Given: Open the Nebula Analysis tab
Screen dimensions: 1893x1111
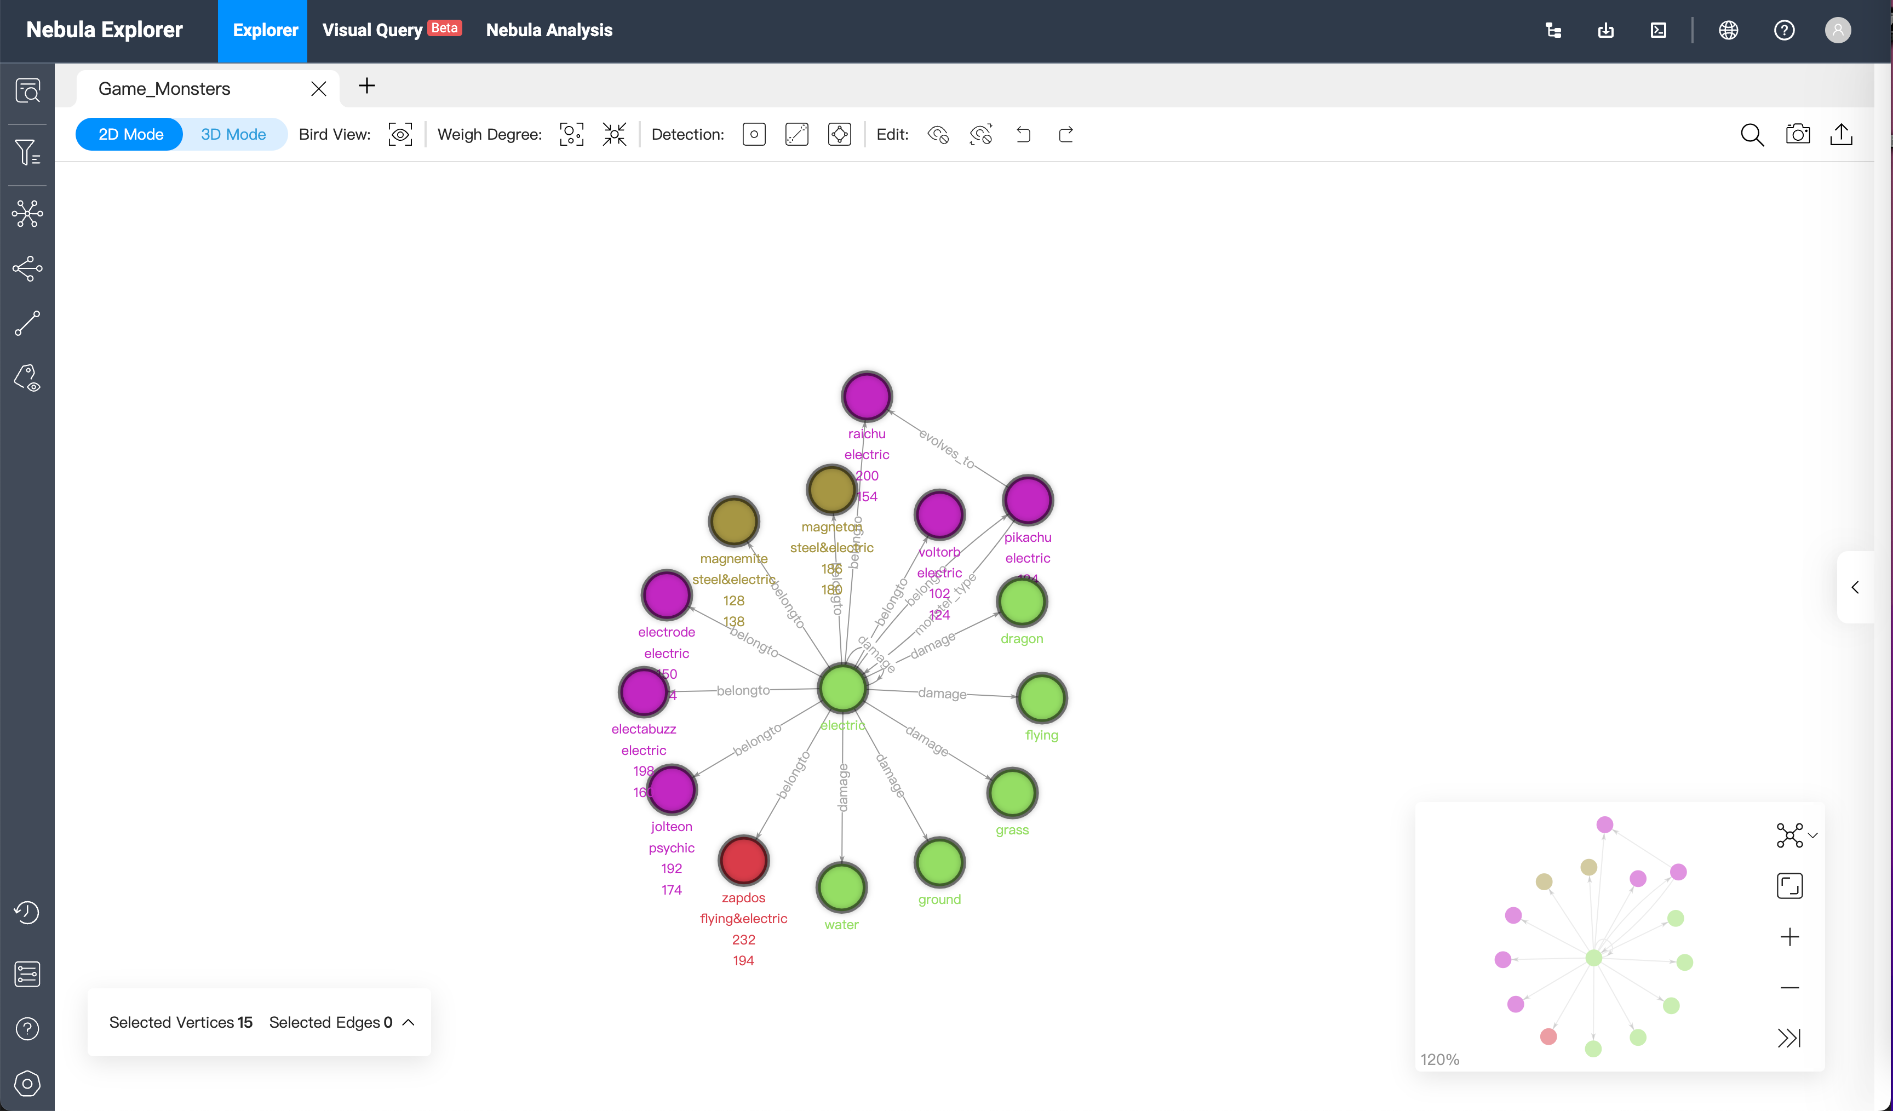Looking at the screenshot, I should tap(549, 30).
